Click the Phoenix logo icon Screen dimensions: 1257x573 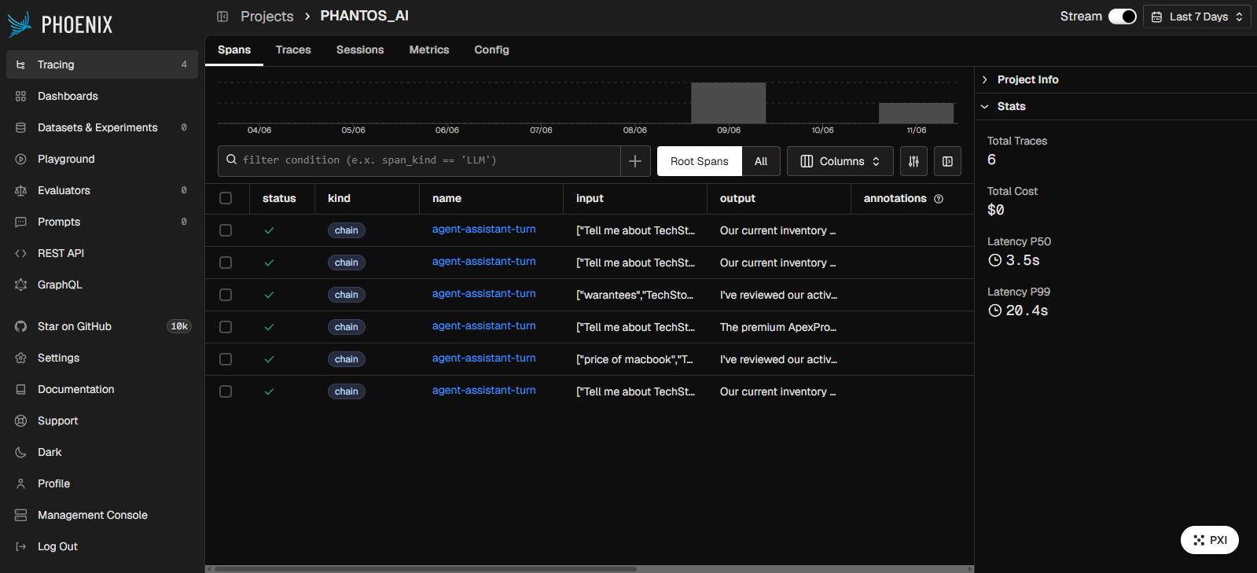[x=19, y=24]
